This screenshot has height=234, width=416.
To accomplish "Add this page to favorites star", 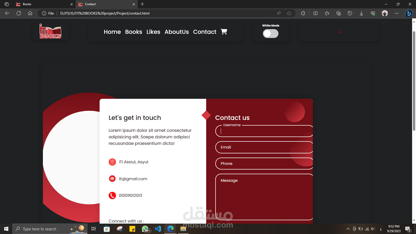I will pos(289,13).
